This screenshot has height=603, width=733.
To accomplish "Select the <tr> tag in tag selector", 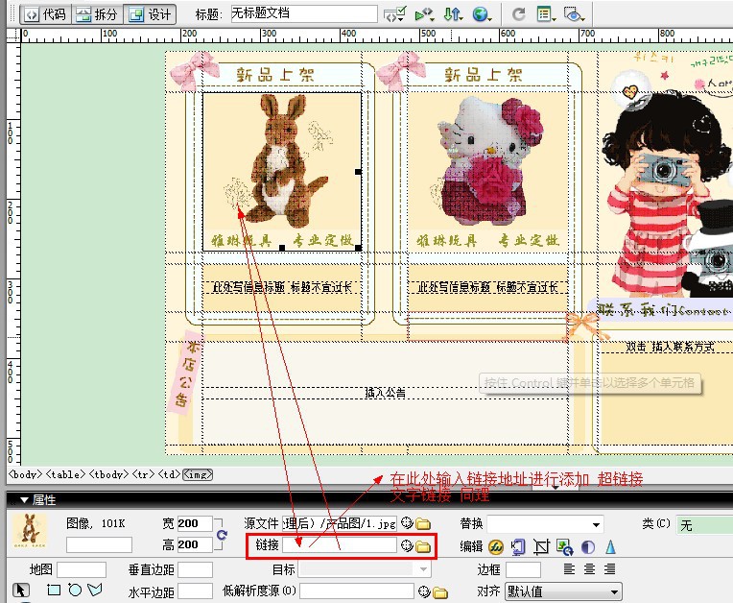I will point(143,474).
